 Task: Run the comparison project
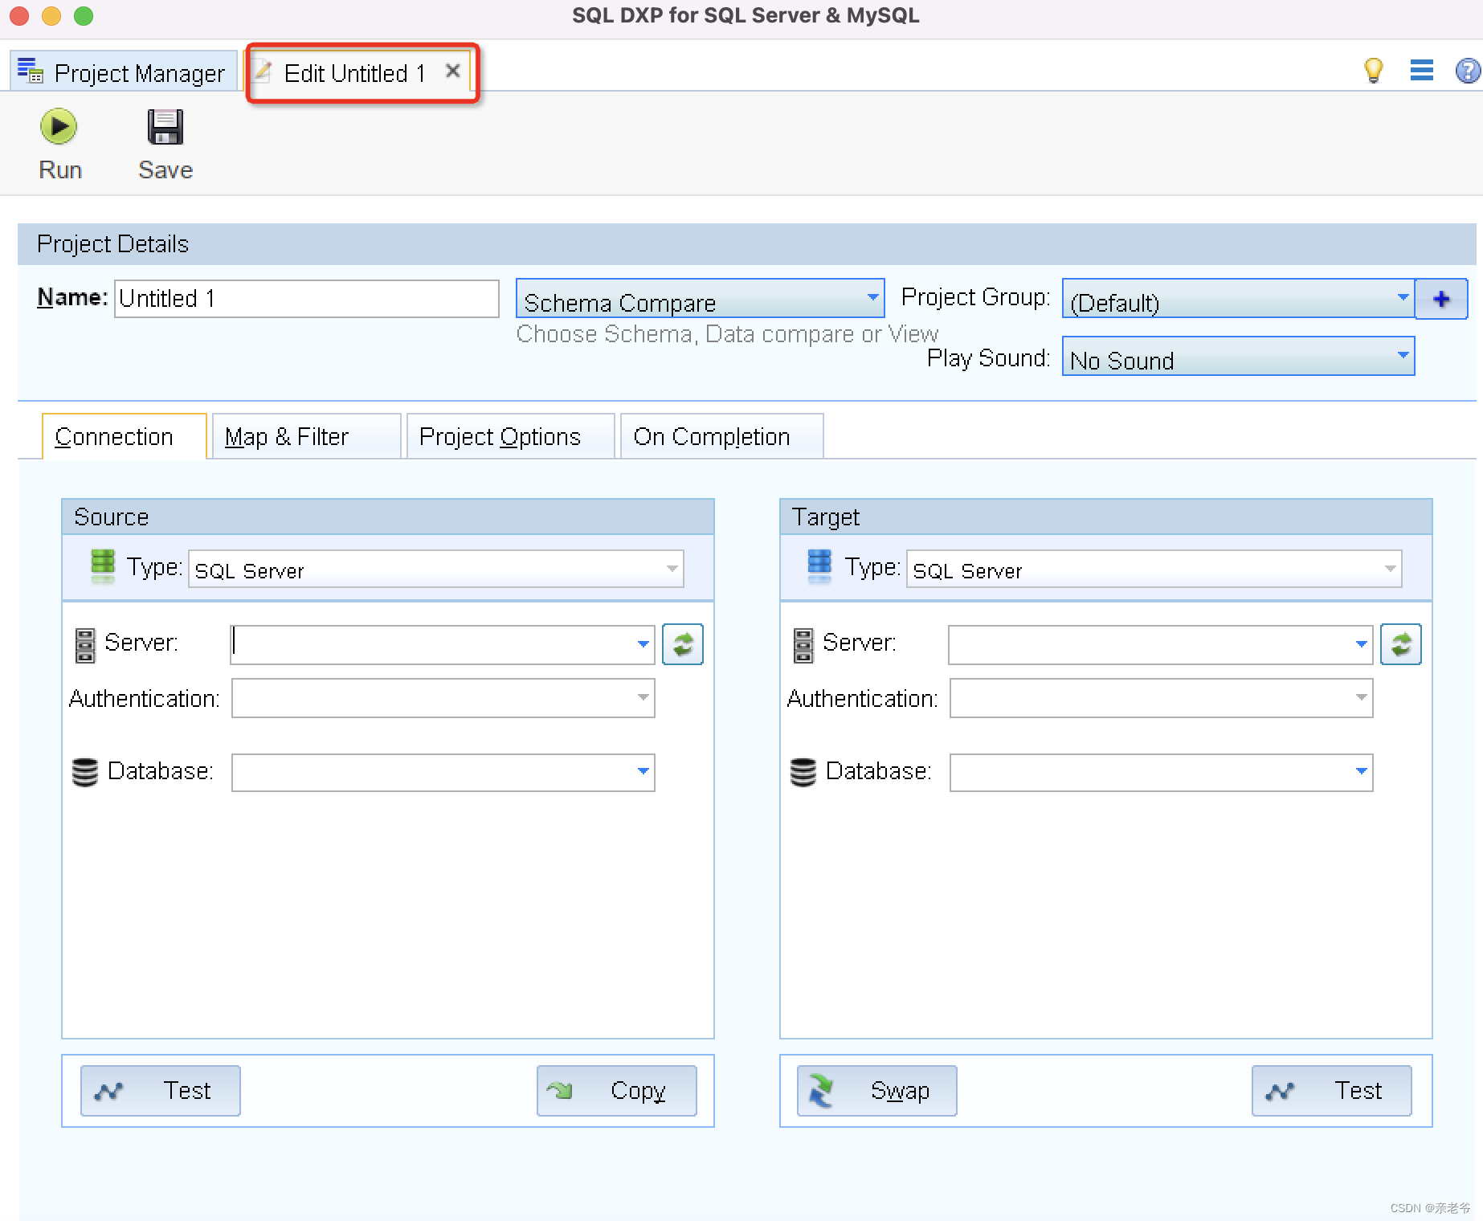[59, 144]
